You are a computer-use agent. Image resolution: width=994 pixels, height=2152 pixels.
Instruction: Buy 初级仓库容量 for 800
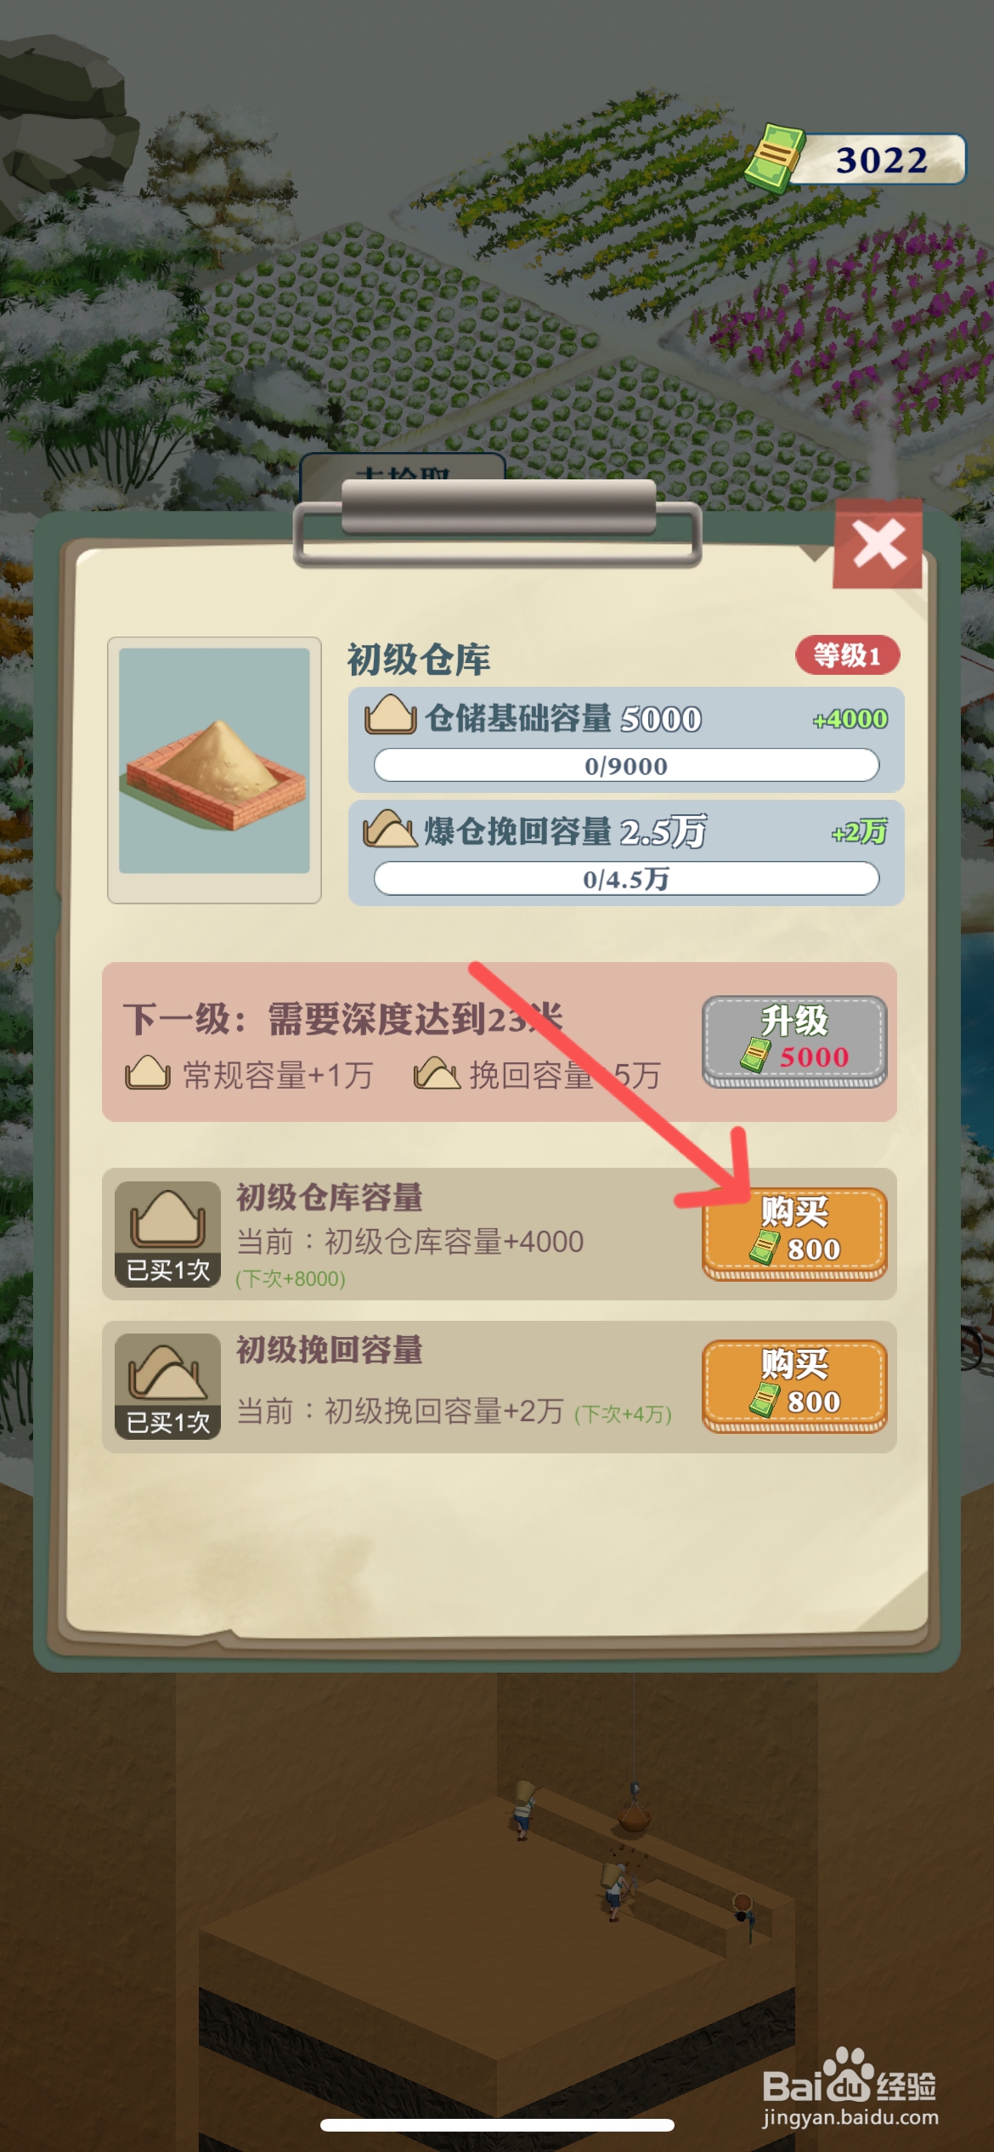coord(794,1233)
